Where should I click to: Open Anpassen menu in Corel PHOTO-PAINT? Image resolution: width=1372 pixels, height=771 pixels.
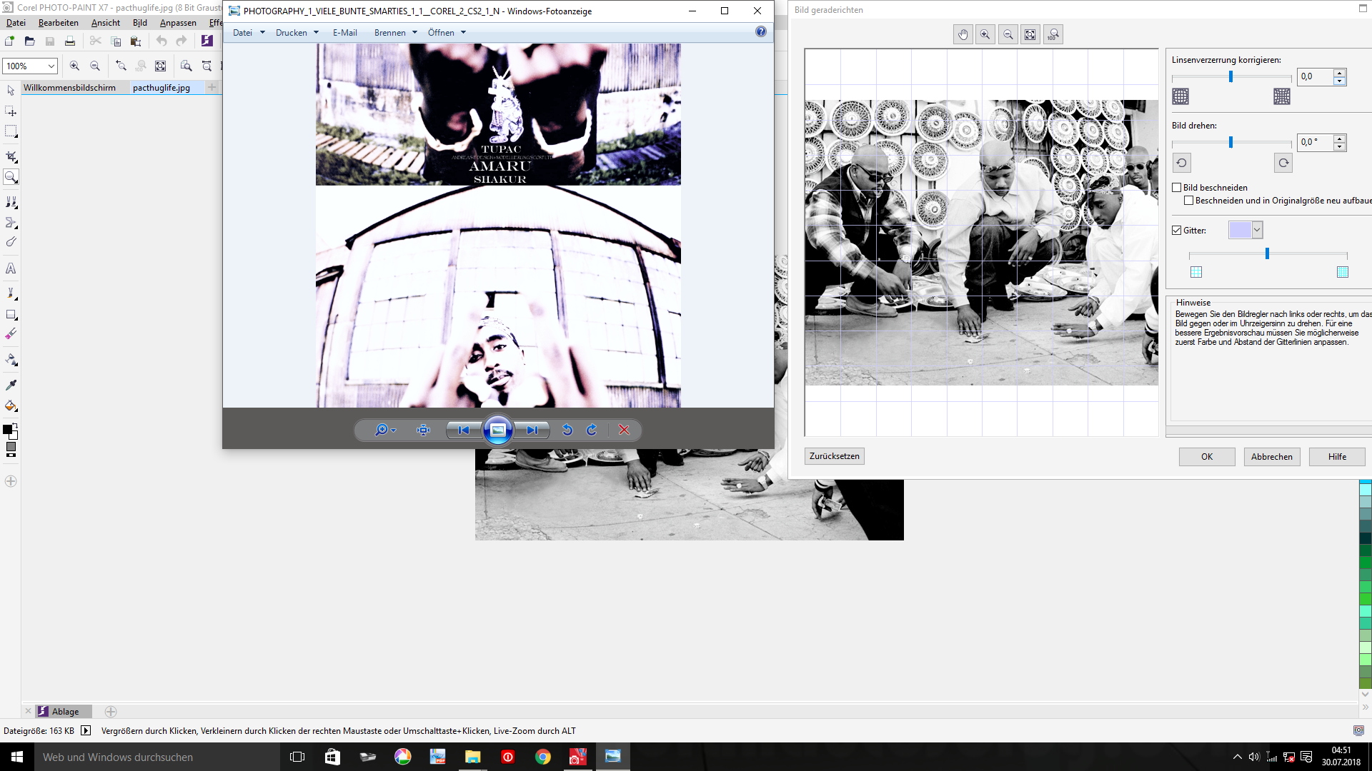(x=178, y=23)
